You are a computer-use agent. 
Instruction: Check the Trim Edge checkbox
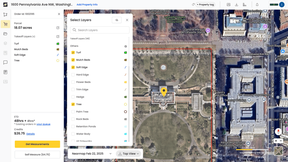[x=73, y=89]
